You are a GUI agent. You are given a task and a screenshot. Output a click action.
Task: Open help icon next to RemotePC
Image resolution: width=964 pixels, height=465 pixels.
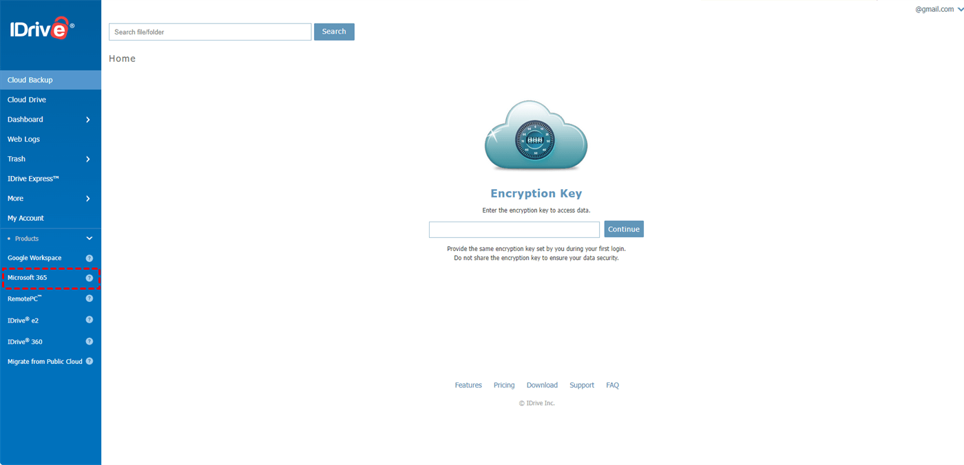(89, 299)
